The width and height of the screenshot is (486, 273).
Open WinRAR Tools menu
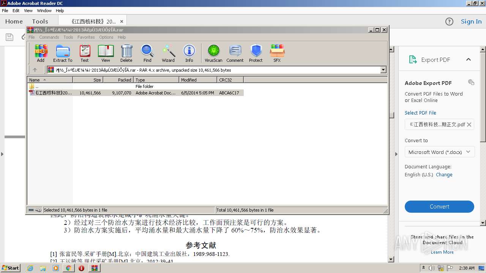point(68,37)
